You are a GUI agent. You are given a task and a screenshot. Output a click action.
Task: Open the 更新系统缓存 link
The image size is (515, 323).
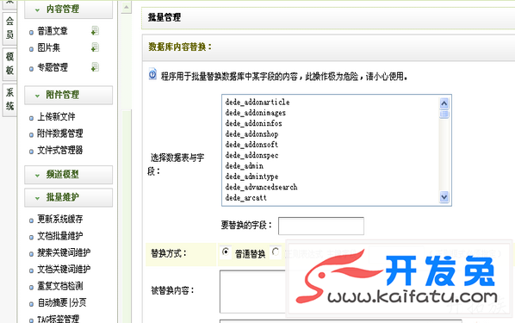[x=60, y=219]
